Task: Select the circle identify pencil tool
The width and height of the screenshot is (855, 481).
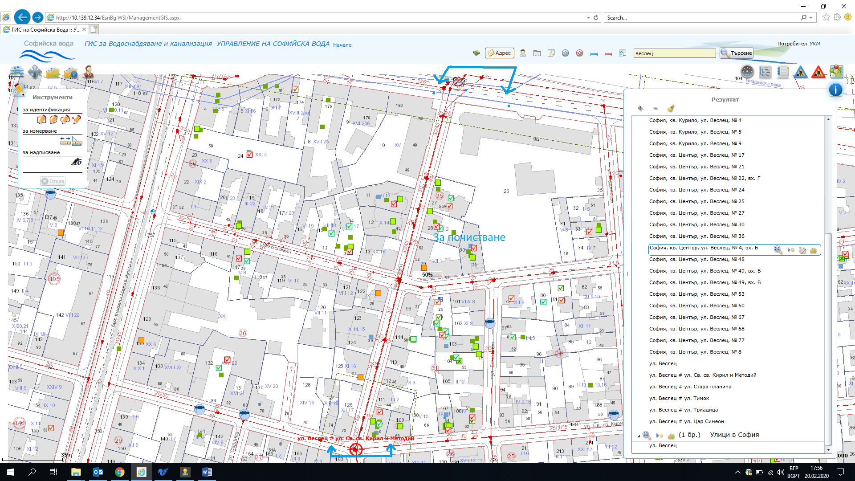Action: (53, 119)
